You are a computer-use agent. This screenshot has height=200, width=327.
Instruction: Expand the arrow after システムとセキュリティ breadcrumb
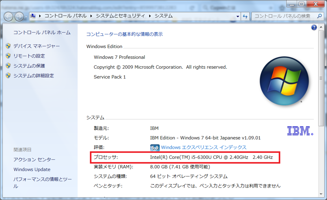150,16
